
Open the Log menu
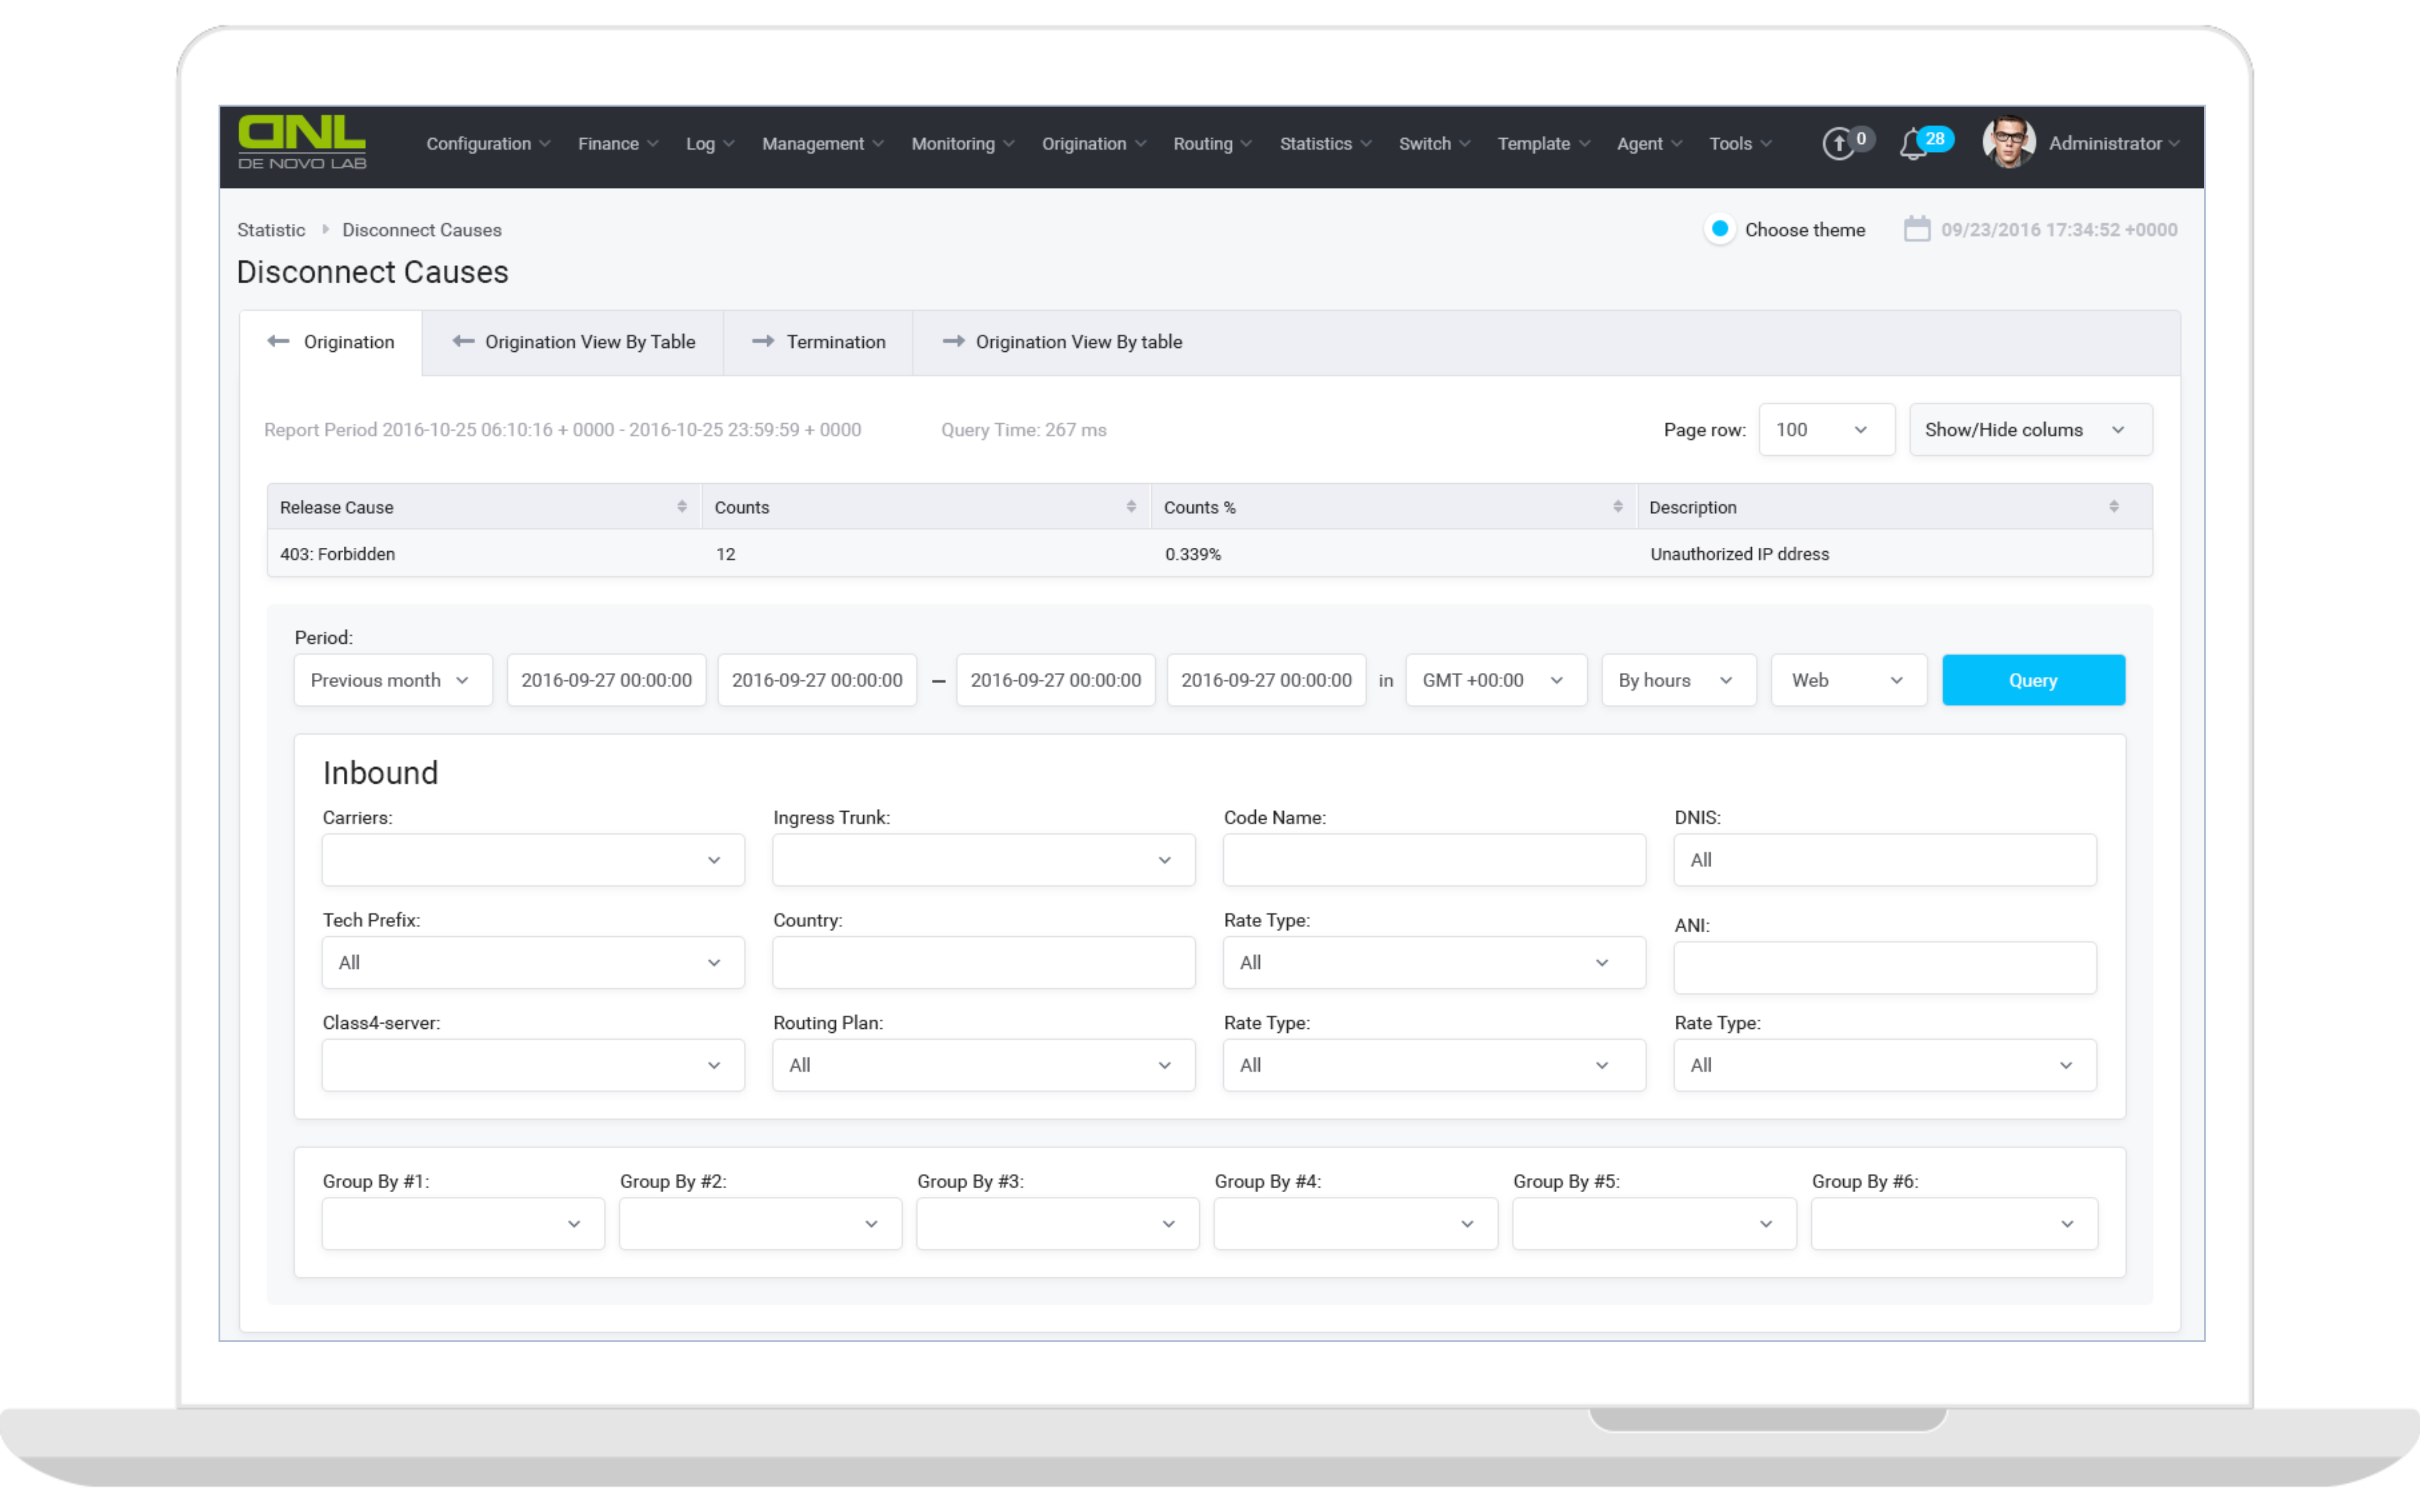709,144
